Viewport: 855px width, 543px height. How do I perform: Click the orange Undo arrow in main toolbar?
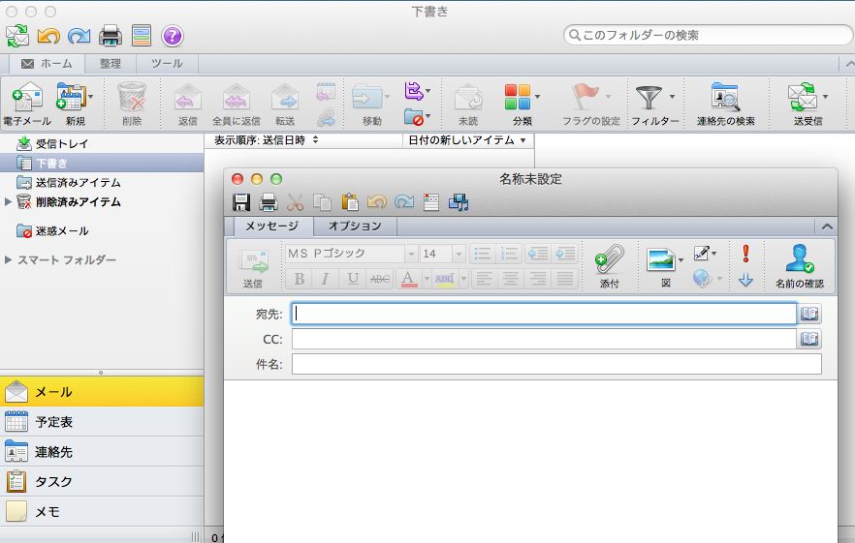point(48,36)
